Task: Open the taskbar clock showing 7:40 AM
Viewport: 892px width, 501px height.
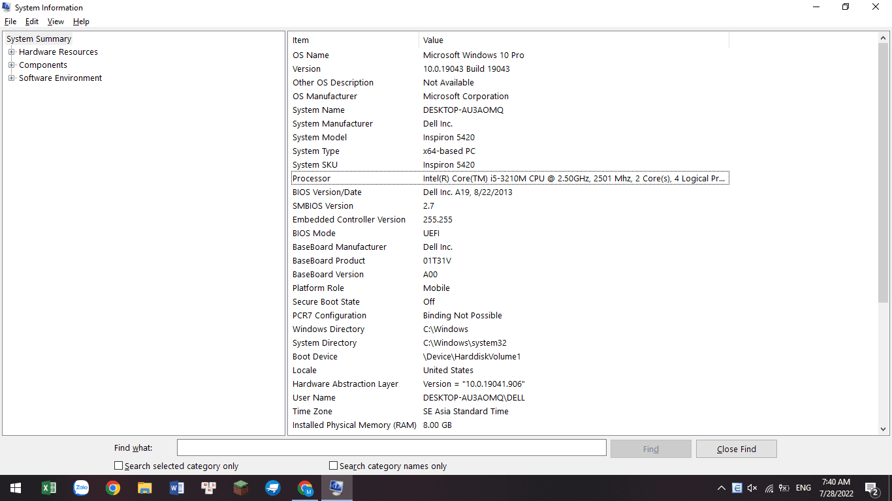Action: pyautogui.click(x=836, y=488)
